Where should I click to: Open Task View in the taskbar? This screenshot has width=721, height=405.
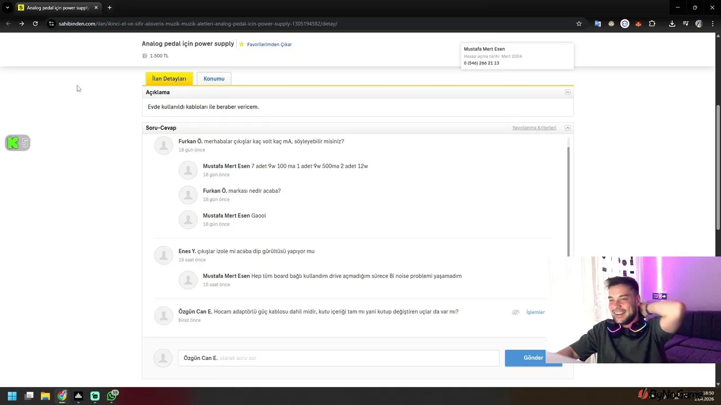(x=29, y=396)
